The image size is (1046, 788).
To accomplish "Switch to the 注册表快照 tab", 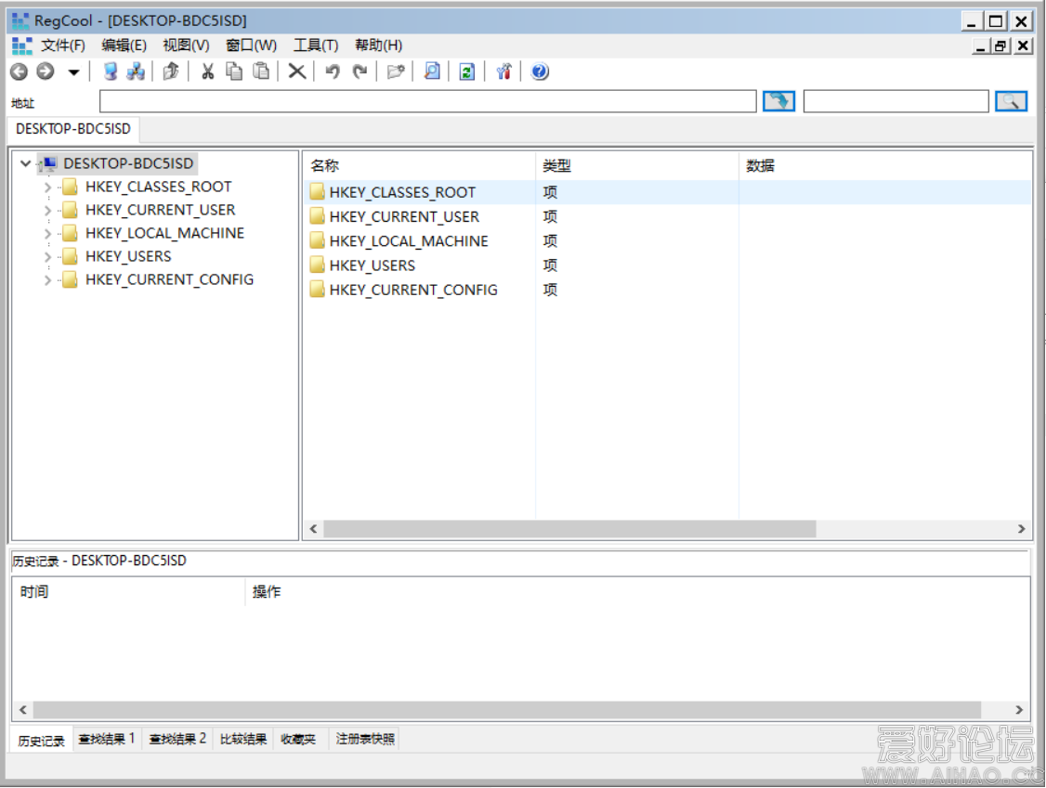I will point(365,740).
